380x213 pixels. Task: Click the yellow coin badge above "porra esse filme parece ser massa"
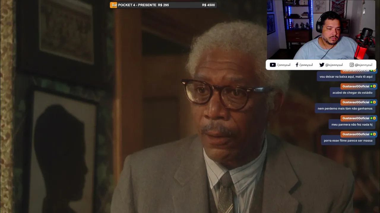point(374,134)
